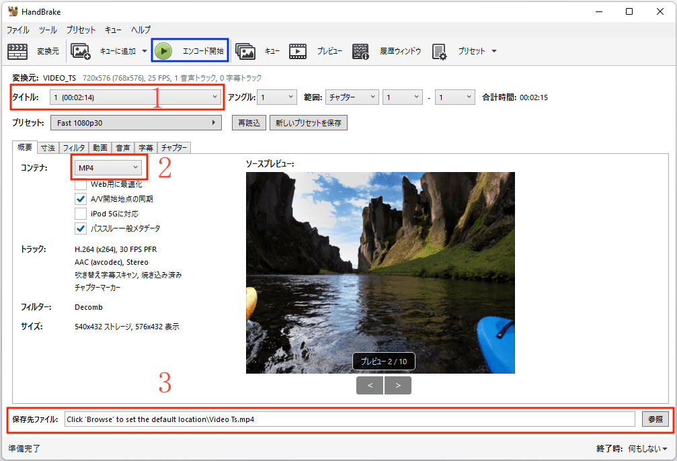The image size is (677, 461).
Task: Switch to the 音声 tab
Action: click(123, 148)
